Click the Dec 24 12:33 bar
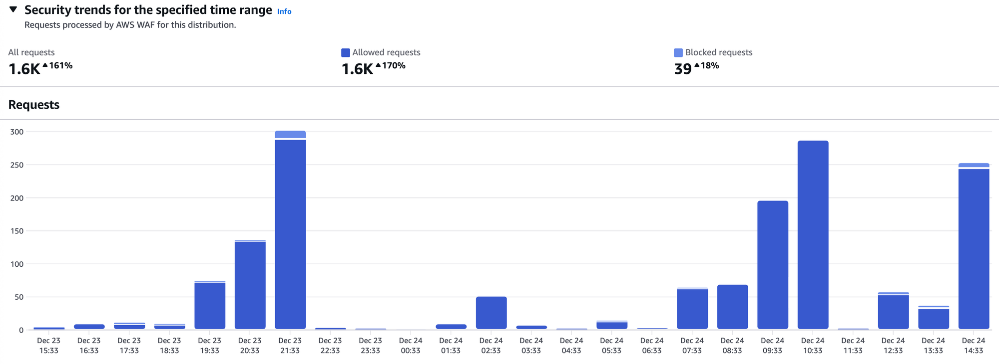This screenshot has height=364, width=999. coord(893,312)
